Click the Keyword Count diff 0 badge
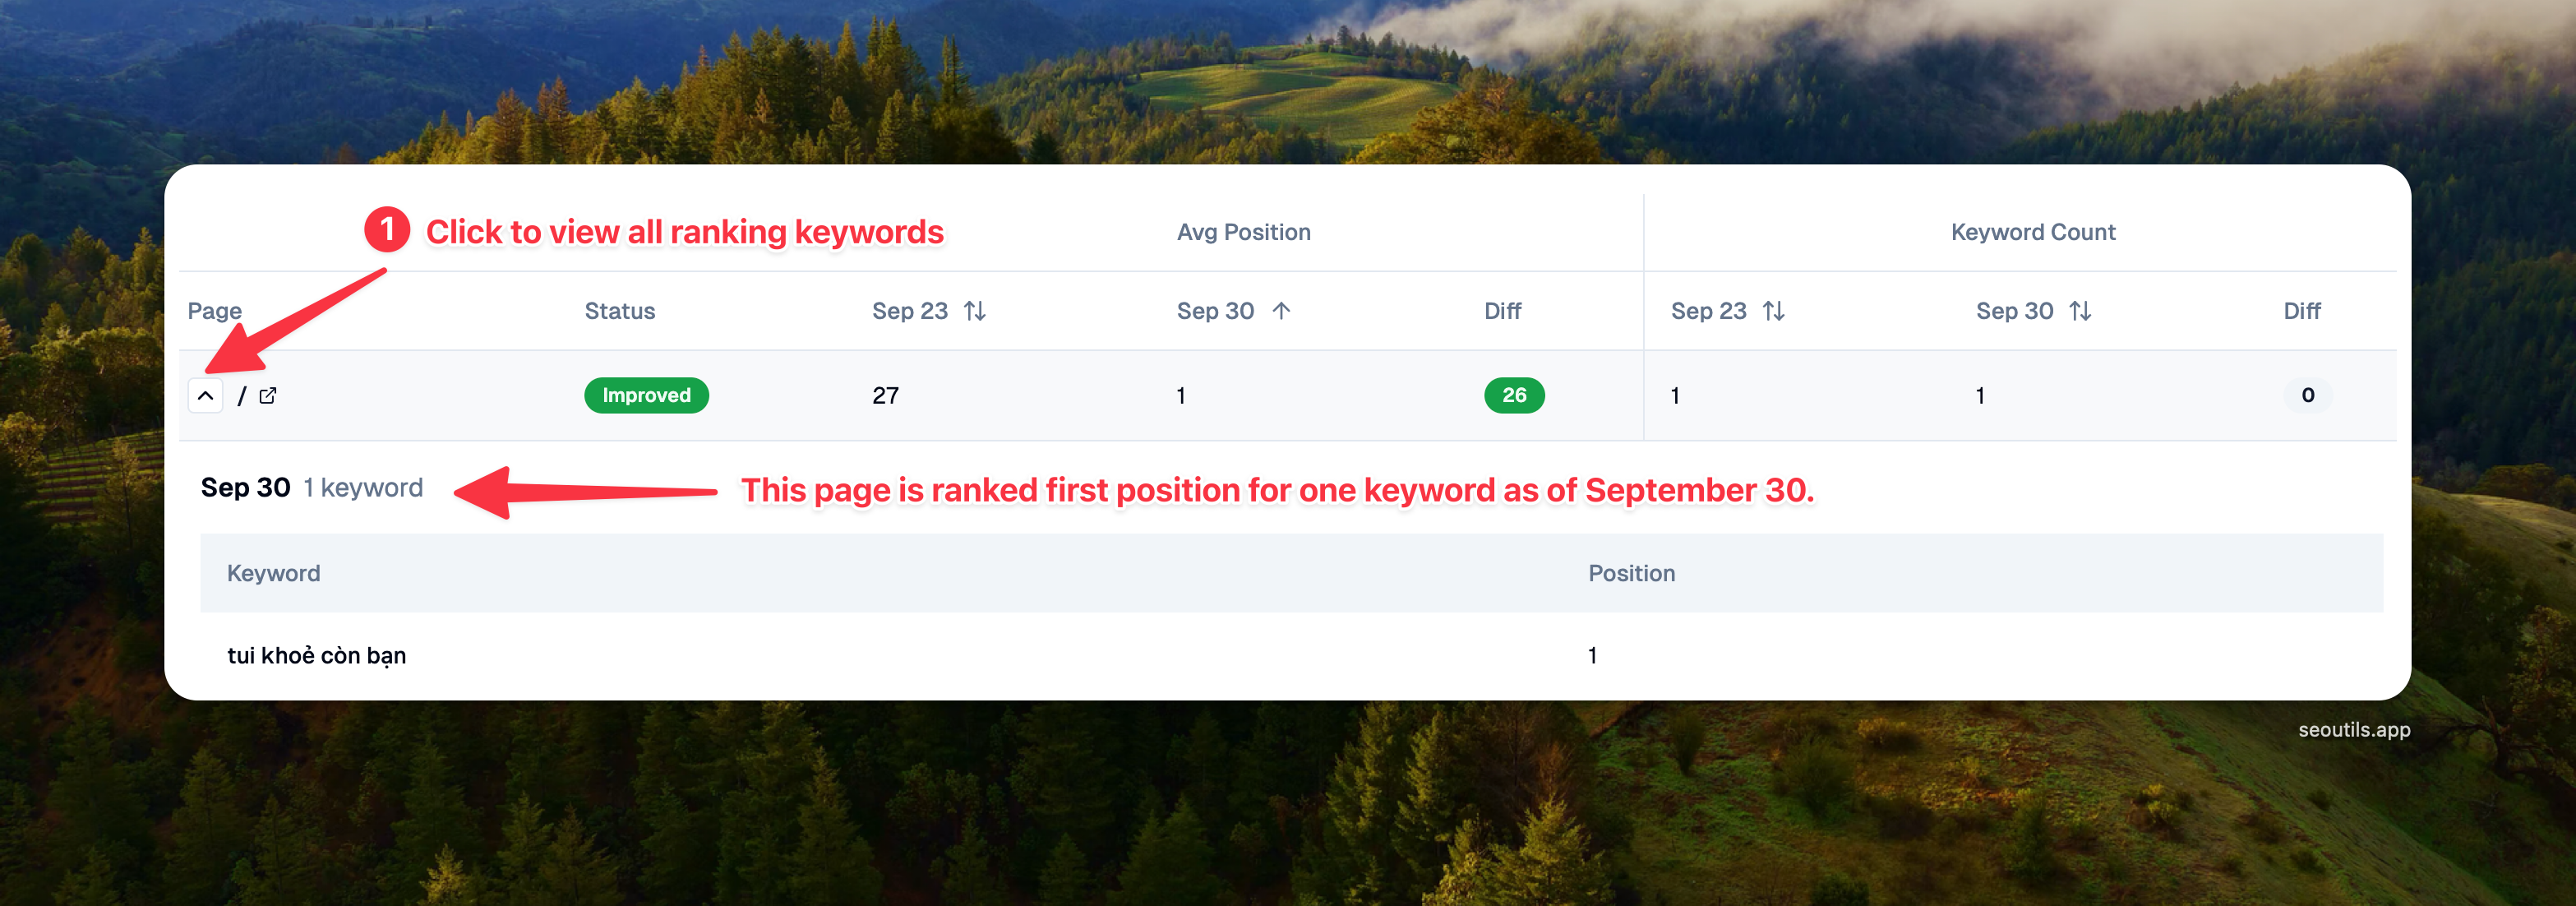 (x=2307, y=396)
